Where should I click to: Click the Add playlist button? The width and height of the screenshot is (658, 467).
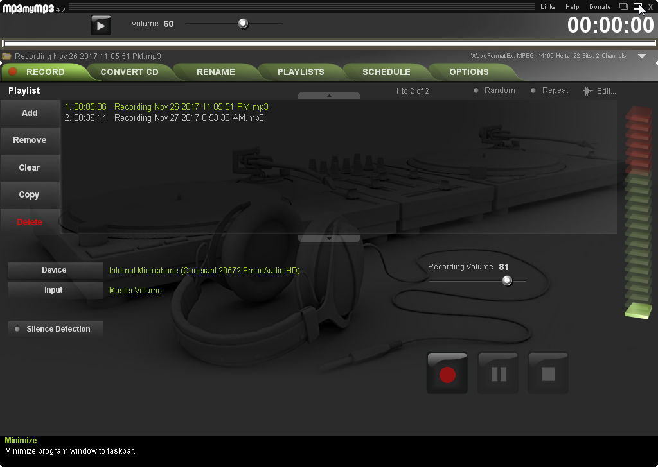tap(30, 113)
